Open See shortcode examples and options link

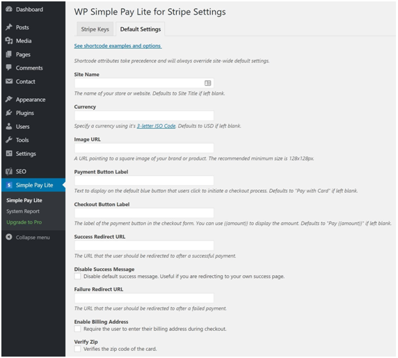pyautogui.click(x=118, y=46)
